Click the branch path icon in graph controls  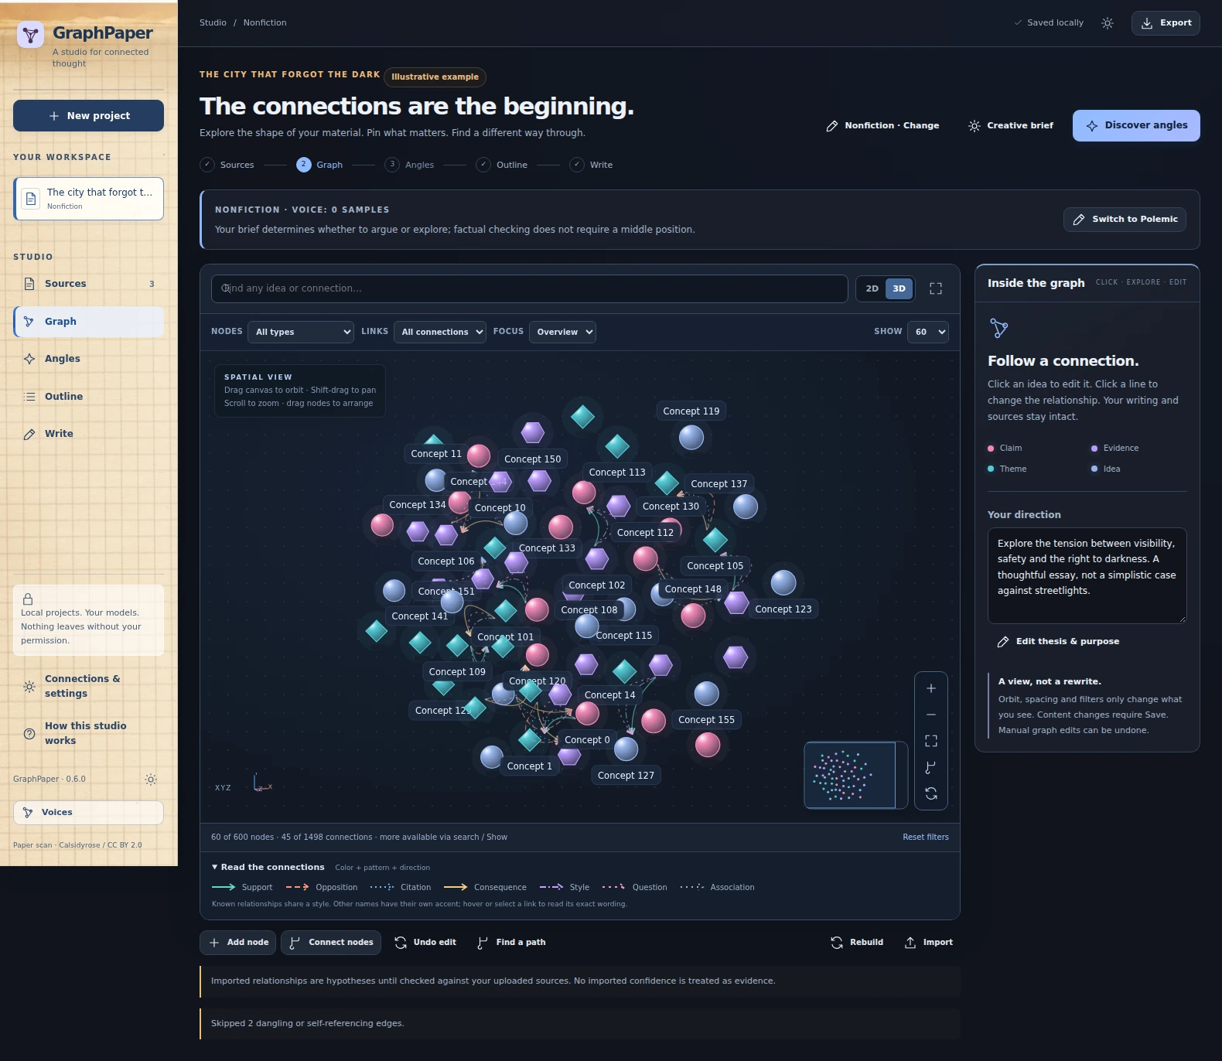(931, 767)
